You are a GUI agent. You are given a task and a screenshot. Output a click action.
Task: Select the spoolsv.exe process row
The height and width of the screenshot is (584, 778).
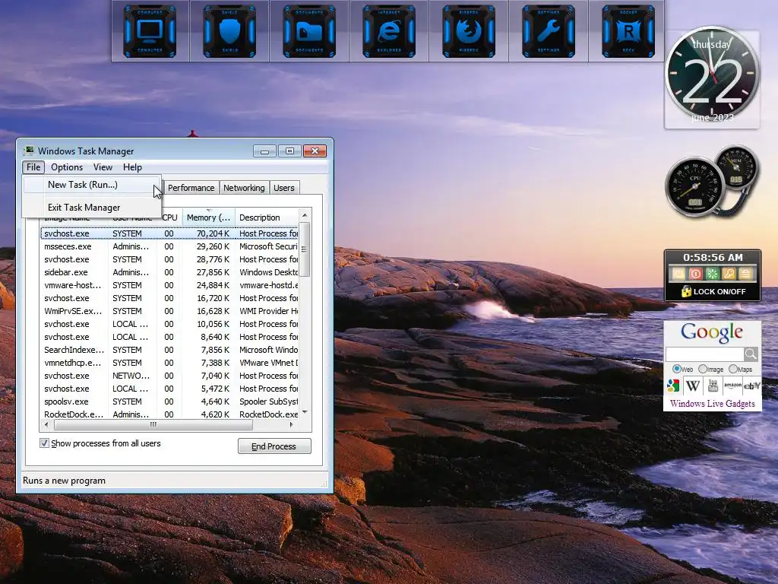pyautogui.click(x=169, y=401)
